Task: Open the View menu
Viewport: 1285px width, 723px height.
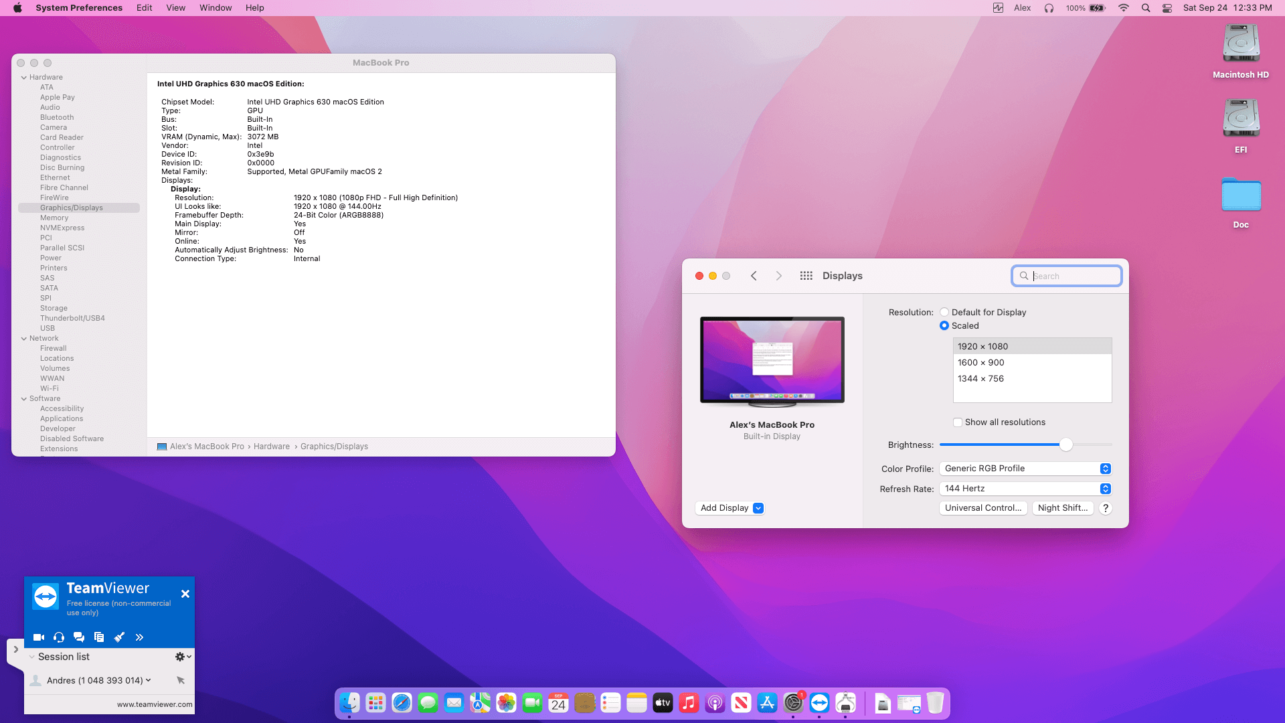Action: point(175,8)
